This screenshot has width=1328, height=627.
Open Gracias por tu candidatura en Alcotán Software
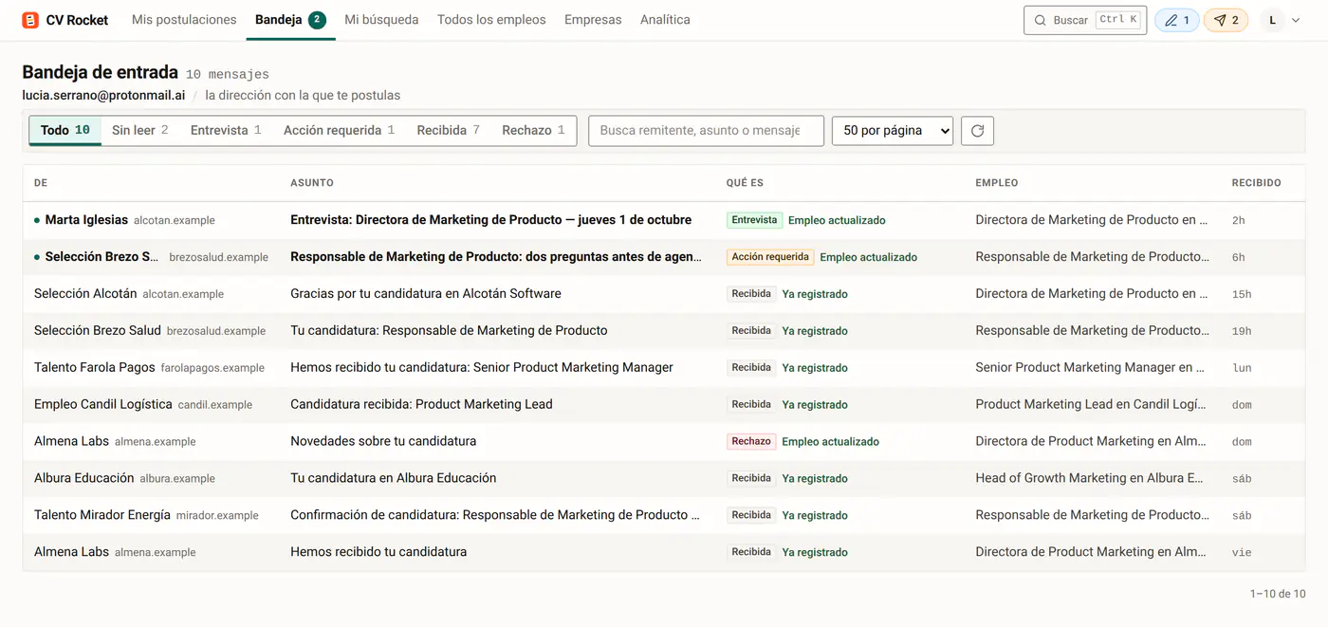coord(426,294)
